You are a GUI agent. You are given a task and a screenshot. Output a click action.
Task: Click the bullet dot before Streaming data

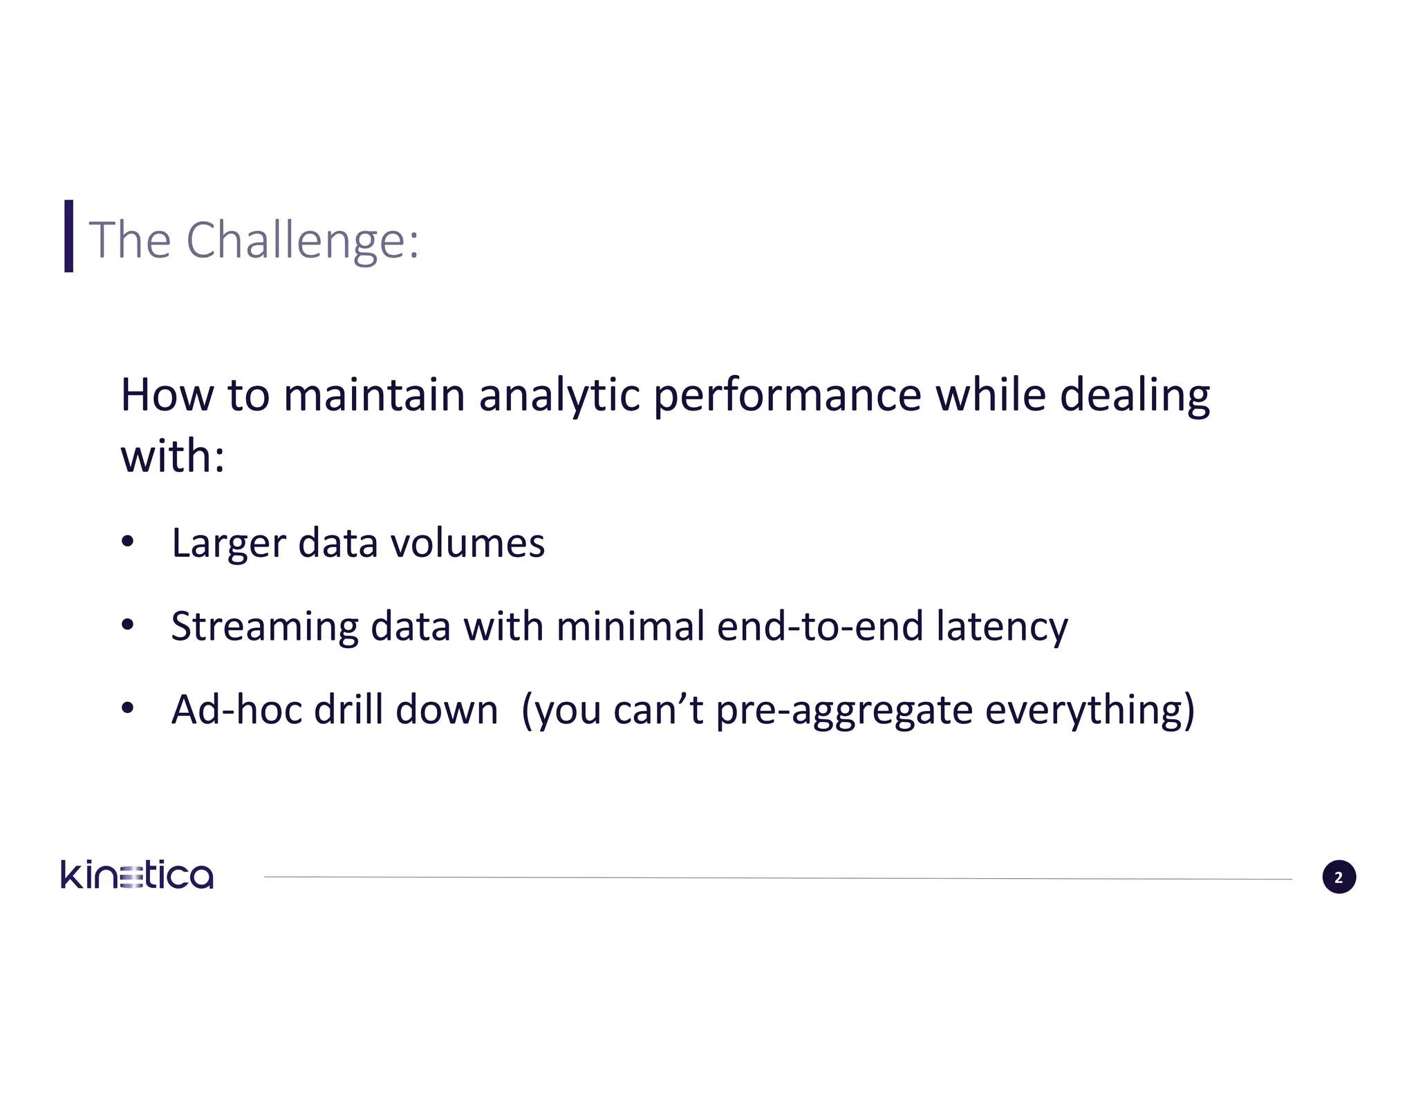click(127, 625)
